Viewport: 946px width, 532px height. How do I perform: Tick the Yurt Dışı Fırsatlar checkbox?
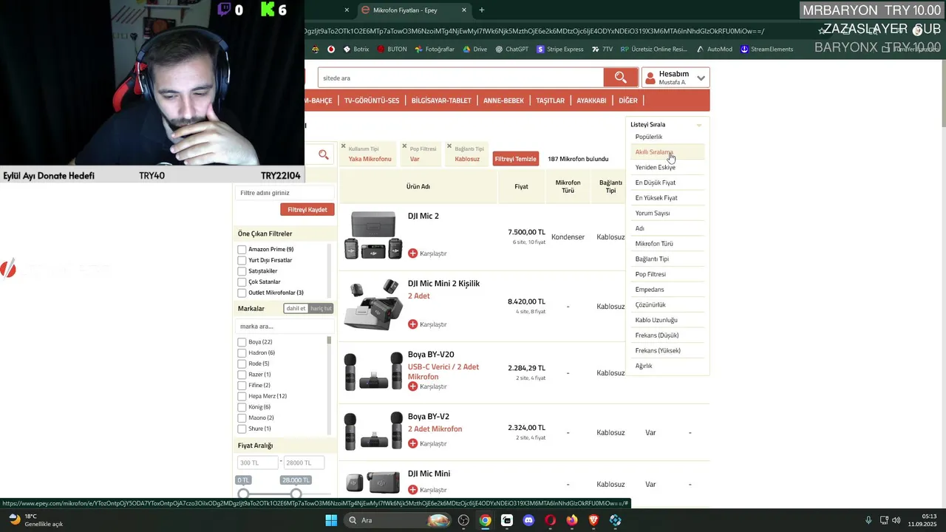242,260
